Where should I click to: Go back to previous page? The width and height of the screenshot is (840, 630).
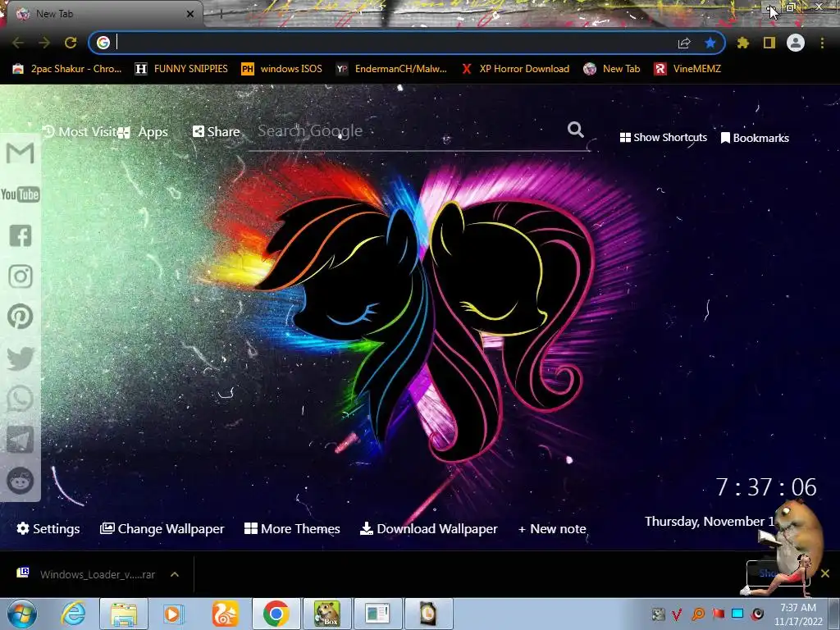18,43
